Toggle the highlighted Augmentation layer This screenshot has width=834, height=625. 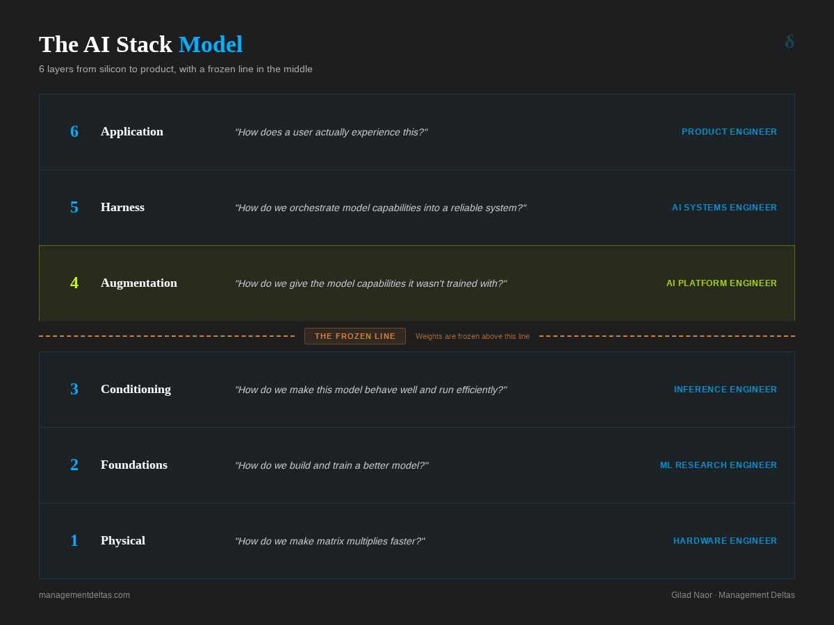[x=417, y=283]
